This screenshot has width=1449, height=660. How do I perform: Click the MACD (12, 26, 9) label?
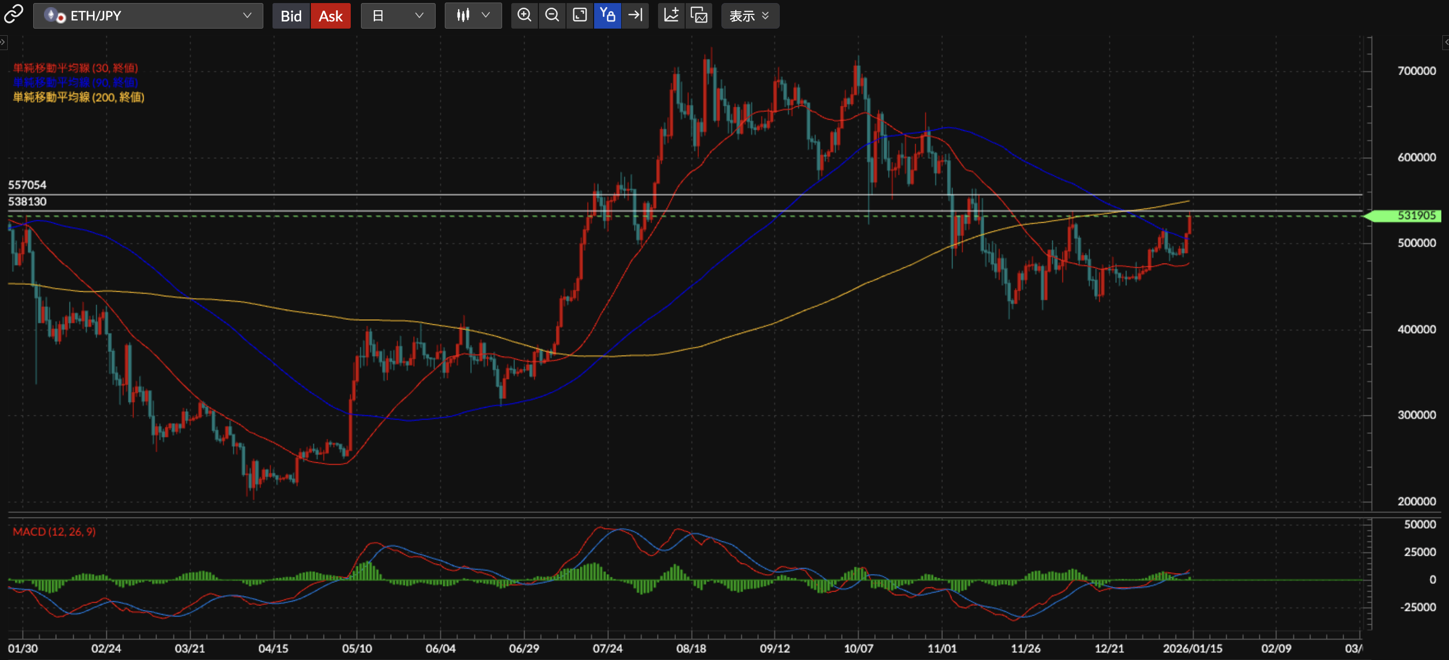[x=54, y=531]
